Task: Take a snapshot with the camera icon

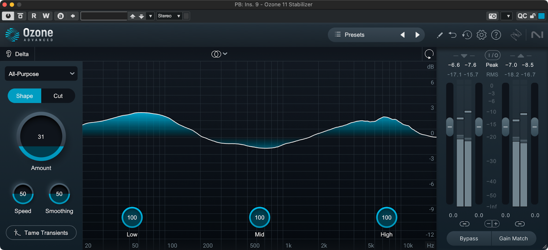Action: [493, 16]
